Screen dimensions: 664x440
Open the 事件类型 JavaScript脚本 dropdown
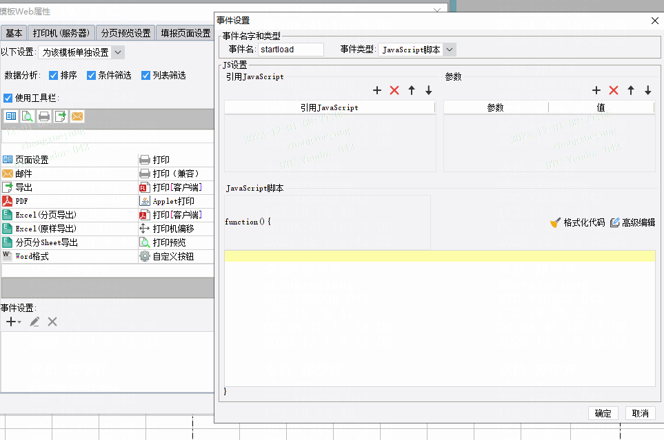450,50
